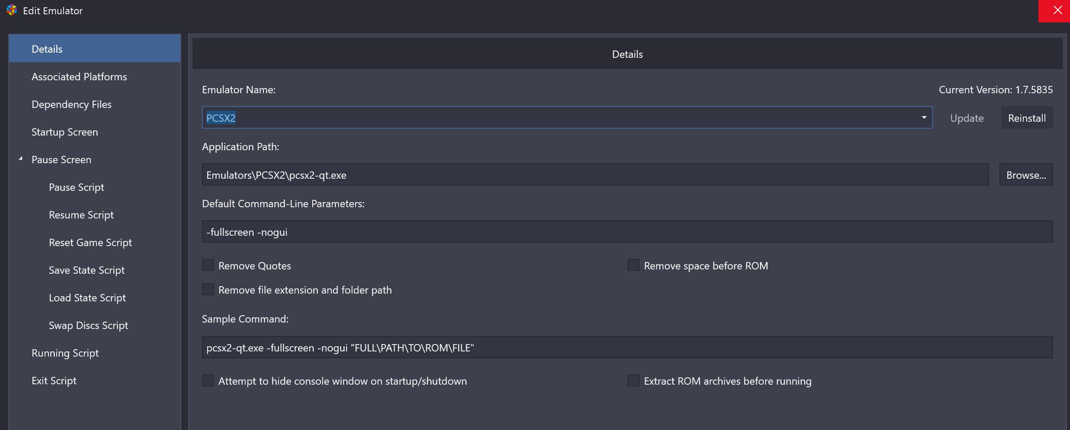Viewport: 1070px width, 430px height.
Task: Check Remove file extension and folder path
Action: coord(208,289)
